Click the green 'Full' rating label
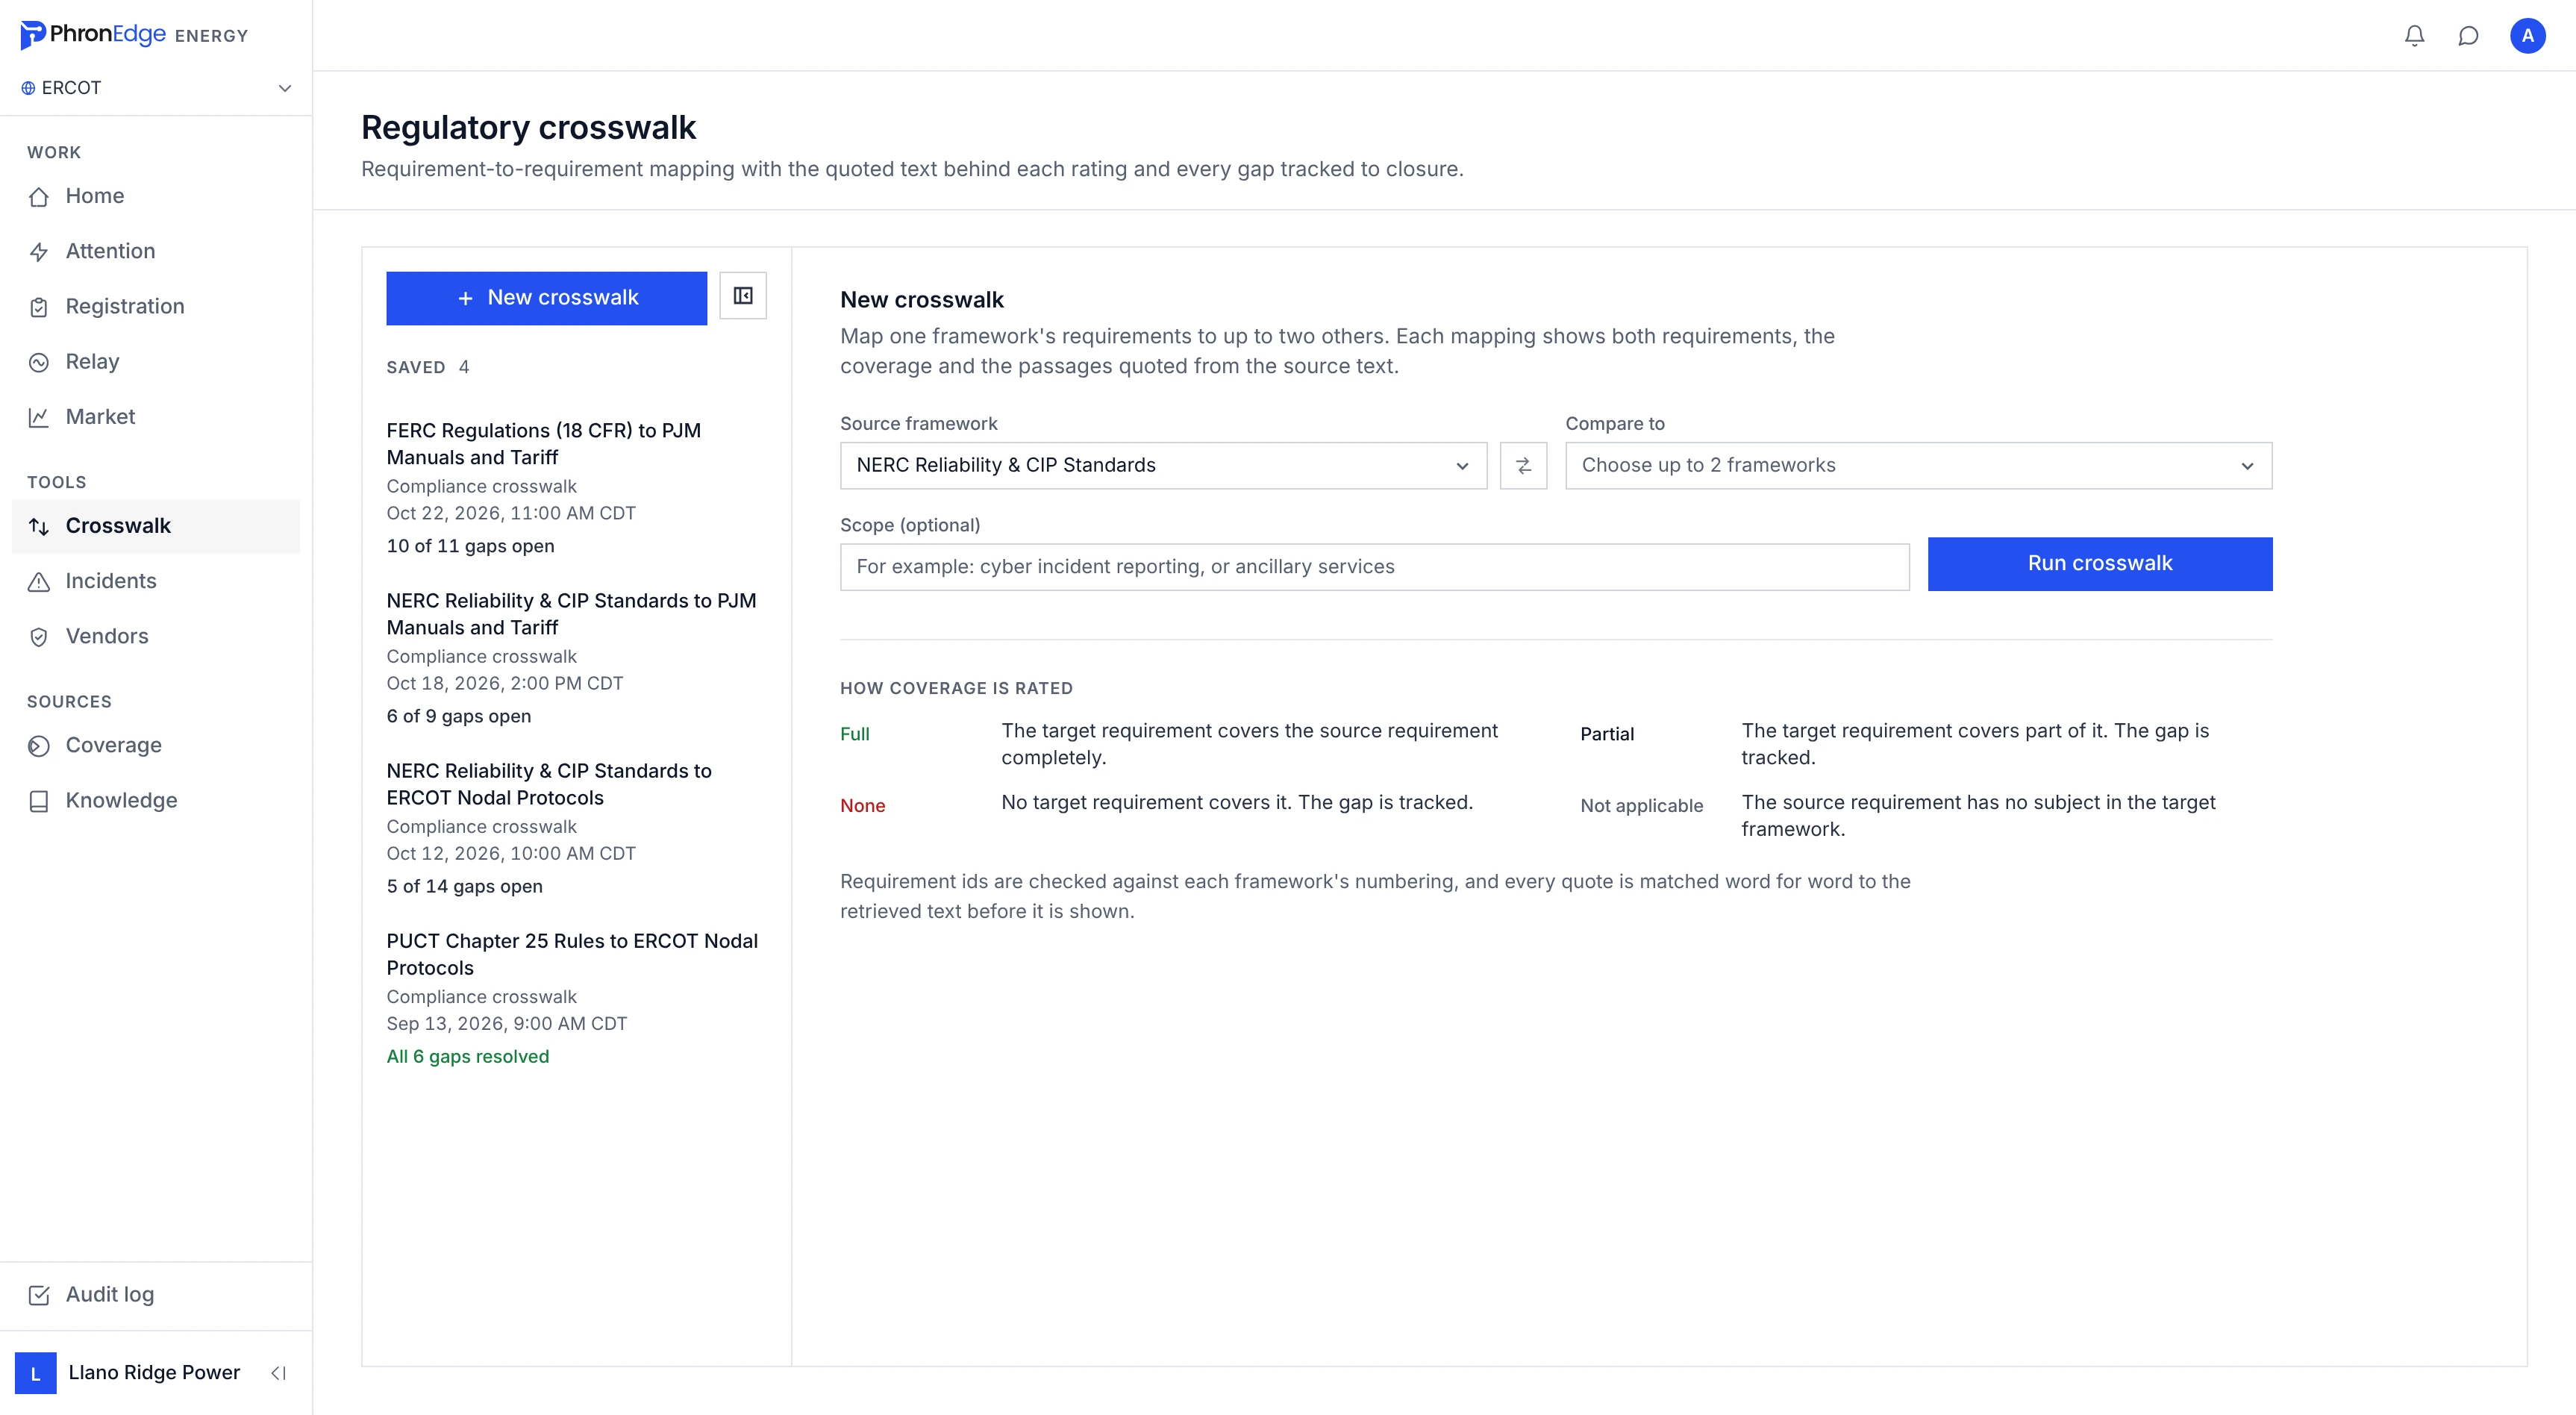The height and width of the screenshot is (1415, 2576). click(x=854, y=734)
